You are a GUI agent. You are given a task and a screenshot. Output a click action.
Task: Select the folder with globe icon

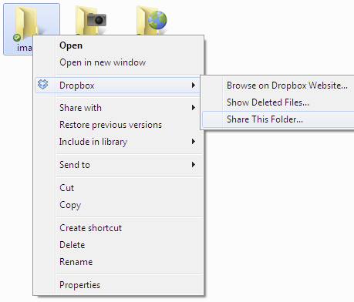[152, 21]
